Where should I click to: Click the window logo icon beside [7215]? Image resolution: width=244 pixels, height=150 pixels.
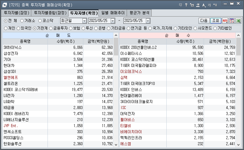(x=5, y=5)
